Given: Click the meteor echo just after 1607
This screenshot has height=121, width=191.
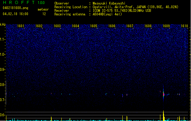Looking at the screenshot, I should 127,95.
